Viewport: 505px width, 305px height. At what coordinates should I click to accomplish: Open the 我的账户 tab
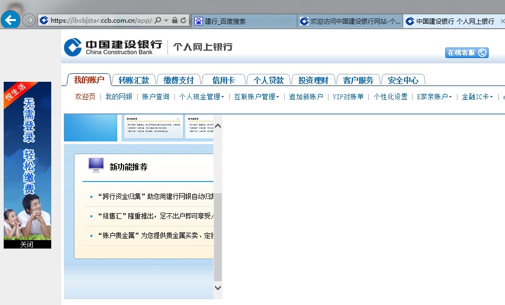point(89,80)
